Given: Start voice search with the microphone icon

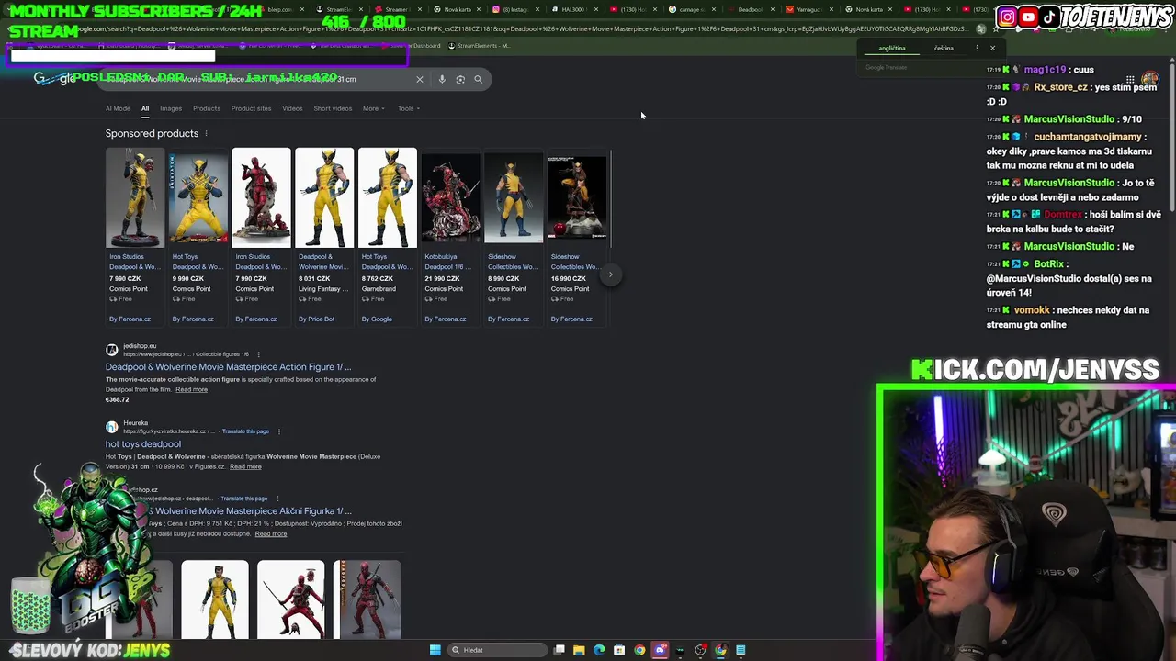Looking at the screenshot, I should 442,79.
